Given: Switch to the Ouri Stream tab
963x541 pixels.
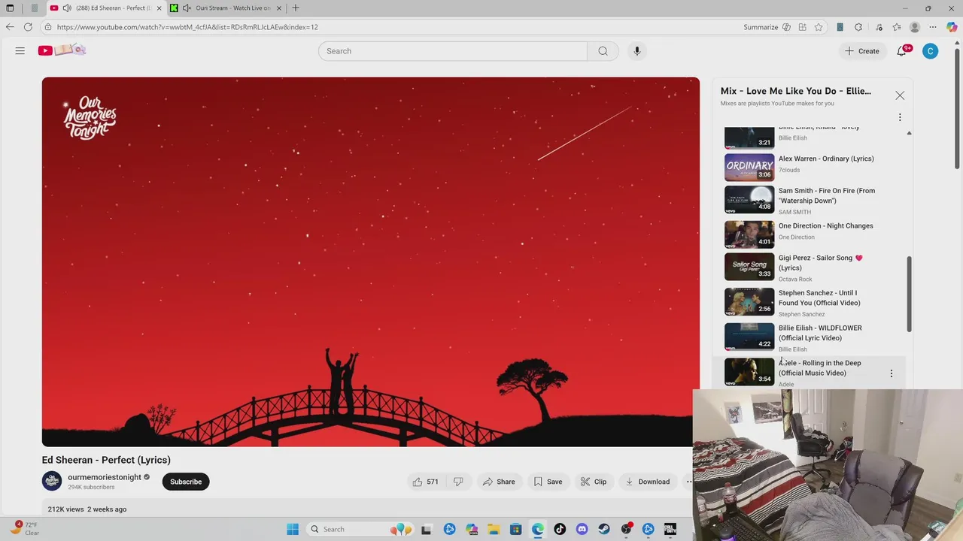Looking at the screenshot, I should 226,8.
